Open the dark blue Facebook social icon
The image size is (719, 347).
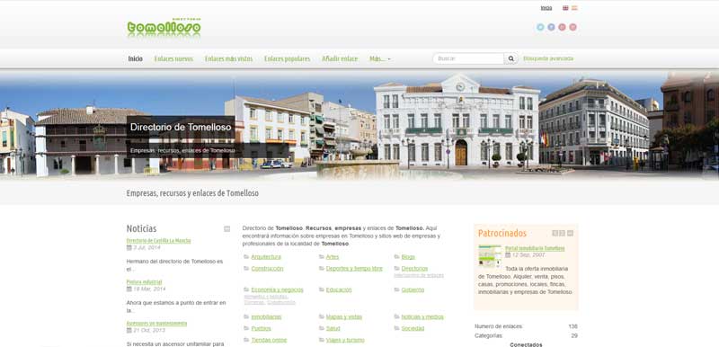coord(551,27)
